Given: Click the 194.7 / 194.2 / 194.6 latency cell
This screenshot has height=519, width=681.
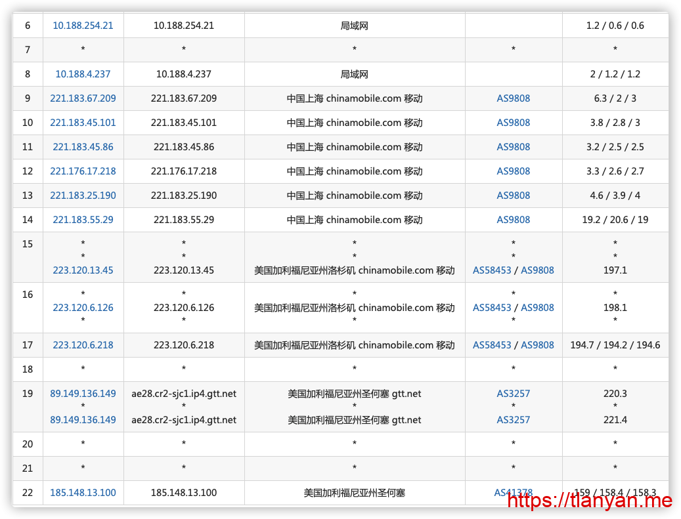Looking at the screenshot, I should click(x=615, y=345).
